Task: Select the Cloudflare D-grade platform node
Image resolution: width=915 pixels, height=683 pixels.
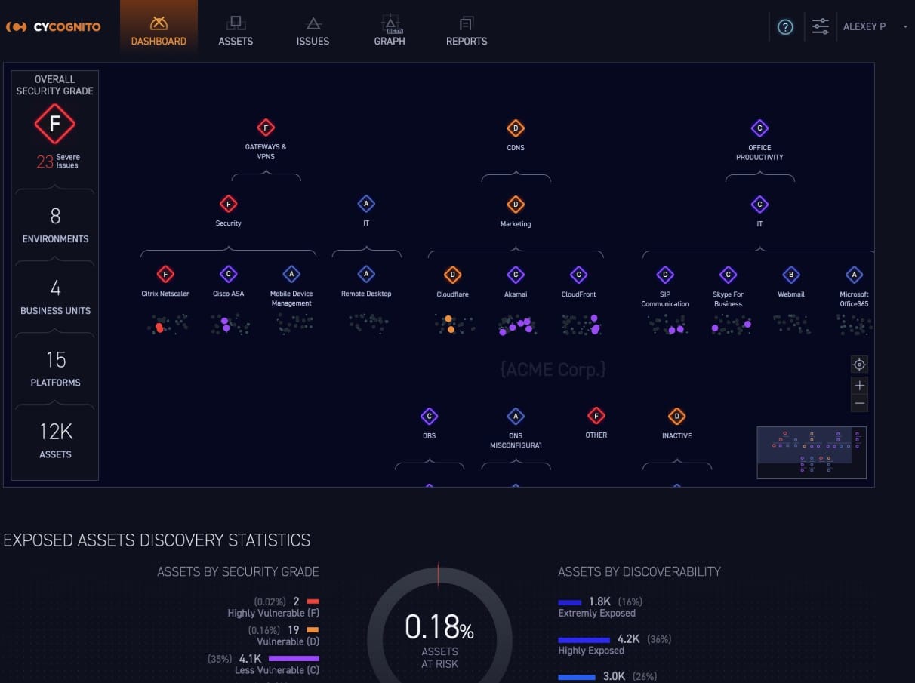Action: (452, 275)
